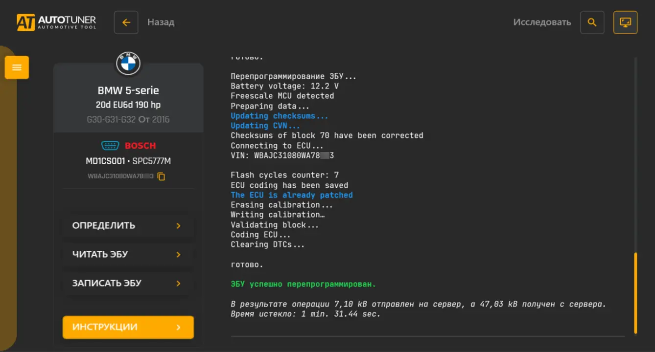Select the ЧИТАТЬ ЭБУ menu item

128,255
